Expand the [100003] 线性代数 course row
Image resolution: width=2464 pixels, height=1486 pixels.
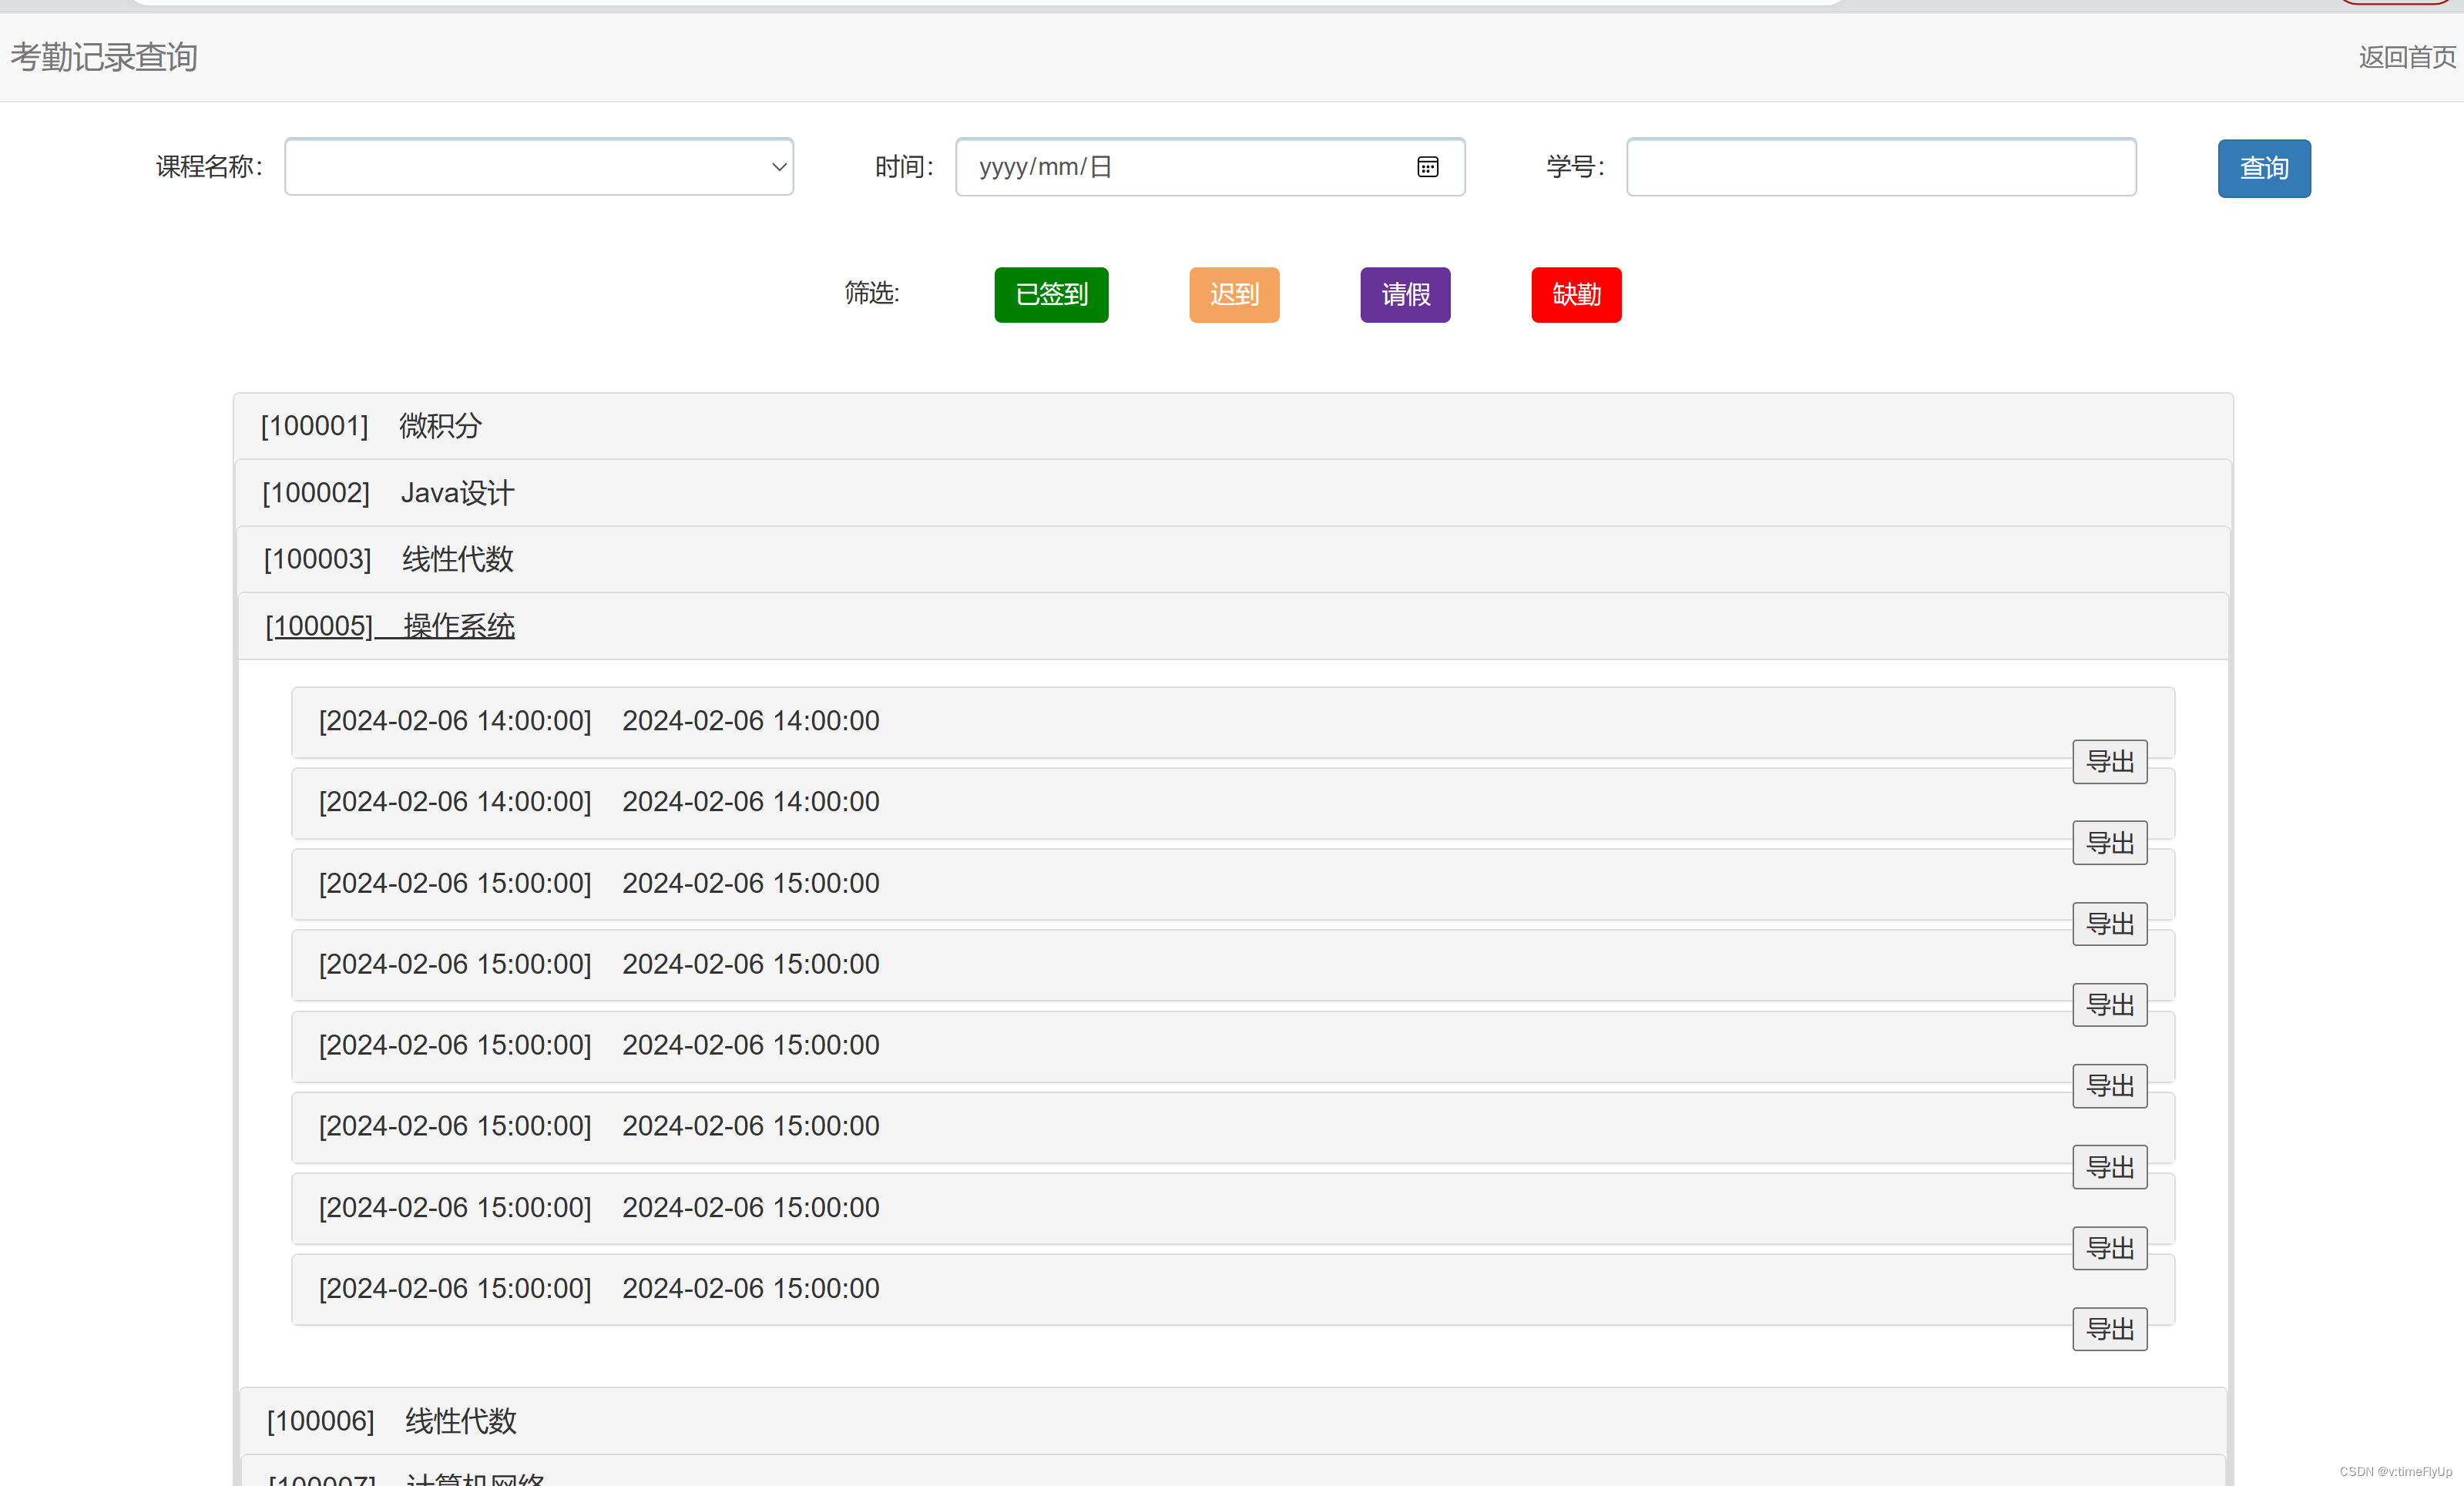(388, 559)
